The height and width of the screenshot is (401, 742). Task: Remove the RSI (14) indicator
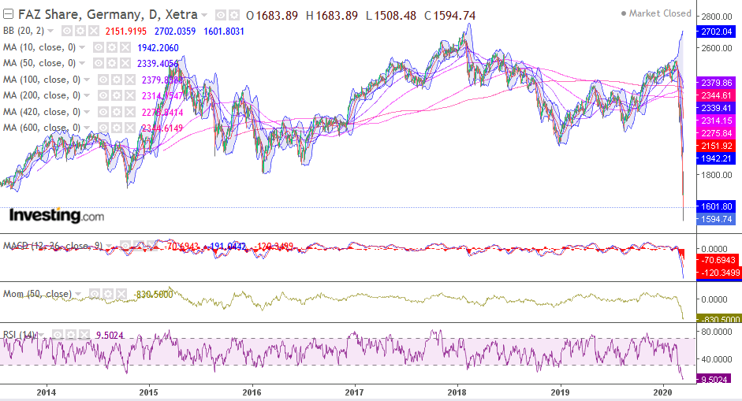click(x=84, y=335)
